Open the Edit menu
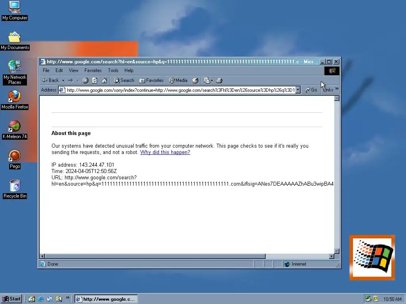The height and width of the screenshot is (304, 406). 59,70
